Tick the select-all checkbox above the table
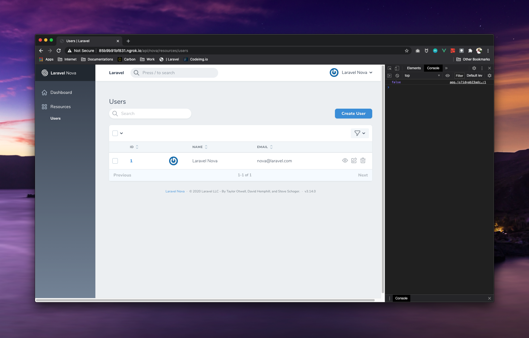Viewport: 529px width, 338px height. (115, 133)
